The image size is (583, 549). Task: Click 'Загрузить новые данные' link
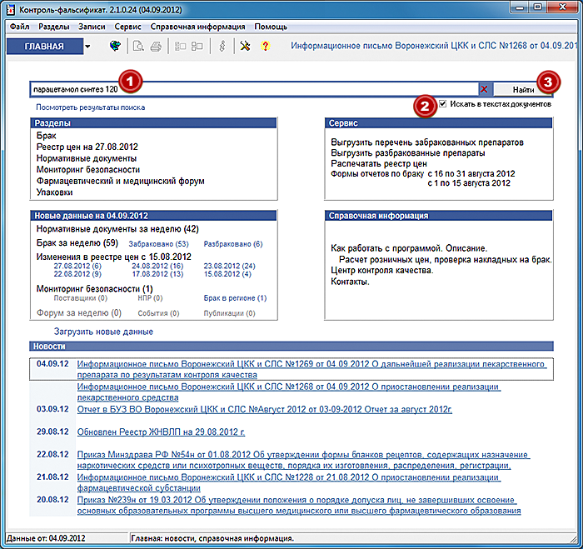103,332
